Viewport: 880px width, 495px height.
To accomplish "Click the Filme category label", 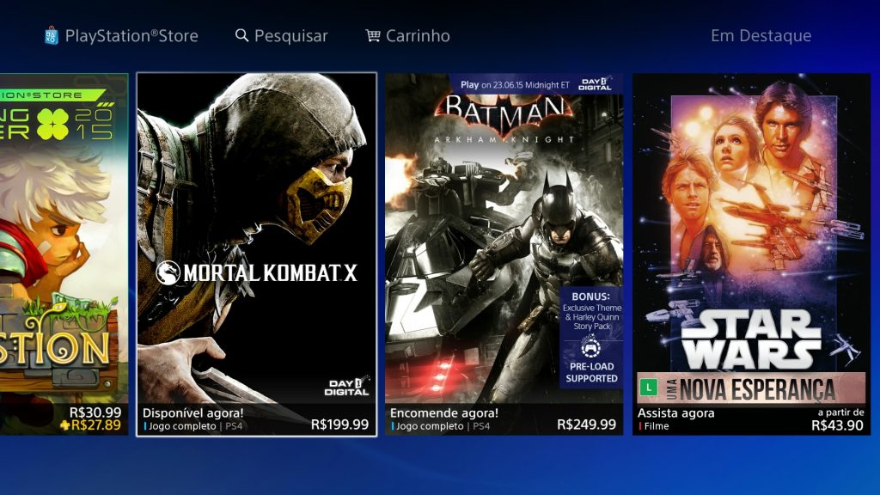I will coord(656,426).
